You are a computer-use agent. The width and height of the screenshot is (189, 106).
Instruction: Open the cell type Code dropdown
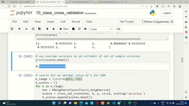[101, 29]
